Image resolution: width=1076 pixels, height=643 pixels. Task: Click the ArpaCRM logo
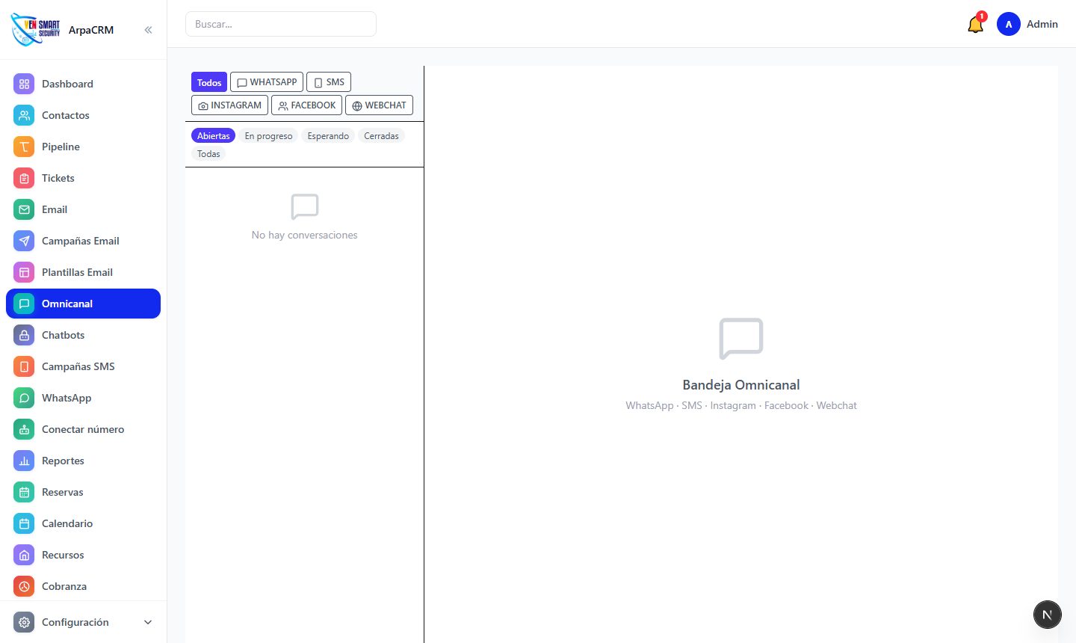point(35,29)
